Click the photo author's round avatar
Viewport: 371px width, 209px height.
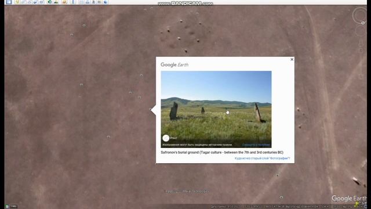pos(166,138)
